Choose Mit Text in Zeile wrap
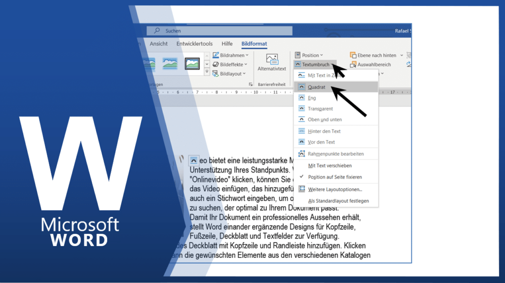The height and width of the screenshot is (283, 505). pos(336,75)
